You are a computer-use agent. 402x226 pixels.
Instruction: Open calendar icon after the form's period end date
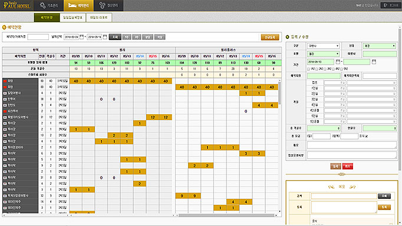(374, 62)
